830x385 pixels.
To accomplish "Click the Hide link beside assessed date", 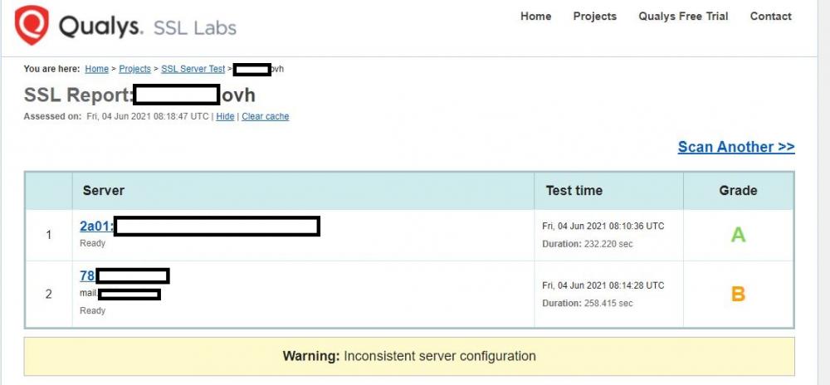I will coord(225,116).
